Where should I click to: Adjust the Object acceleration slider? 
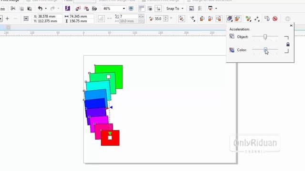tap(265, 37)
